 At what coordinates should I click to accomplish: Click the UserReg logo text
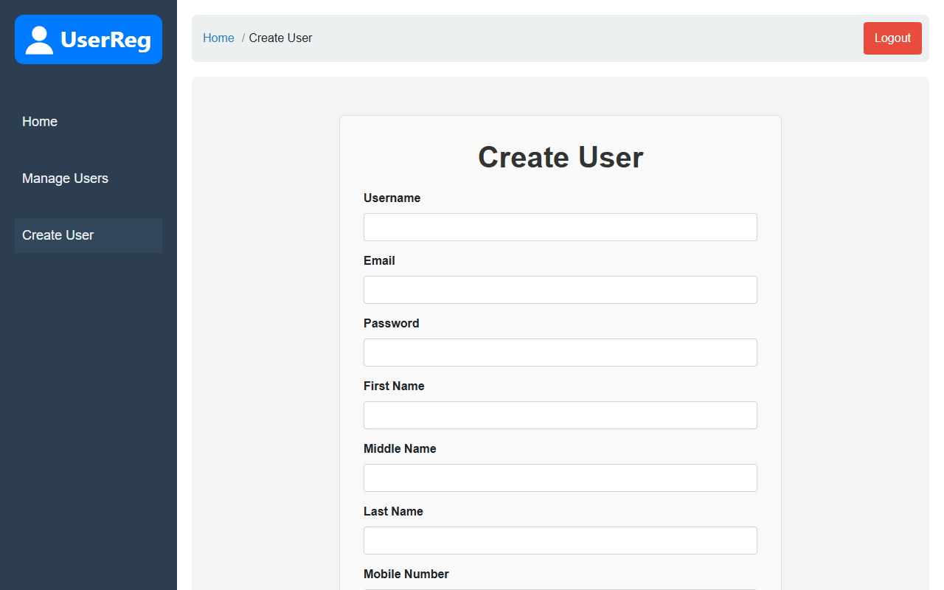pos(105,40)
